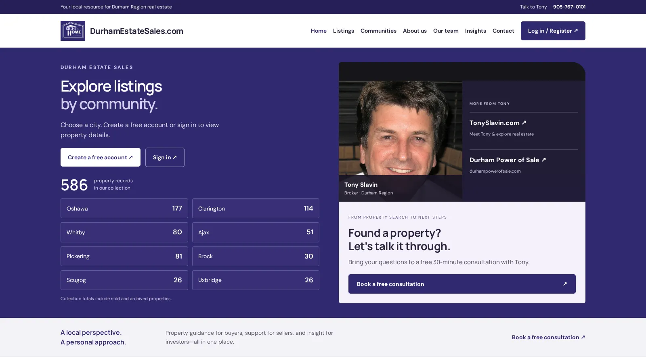This screenshot has height=363, width=646.
Task: Open the Clarington community card
Action: [256, 209]
